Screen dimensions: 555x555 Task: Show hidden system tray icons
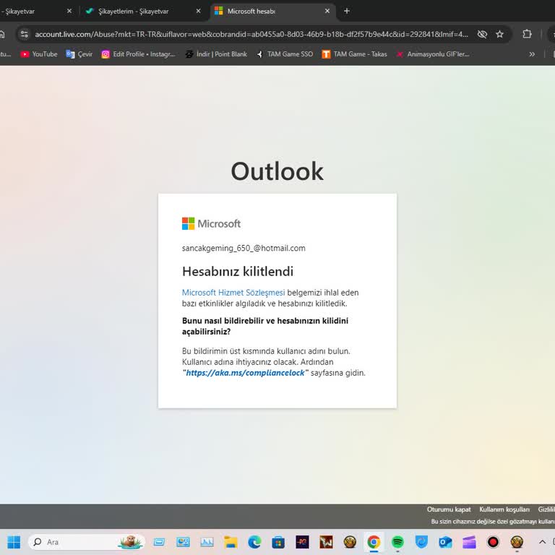click(x=542, y=541)
